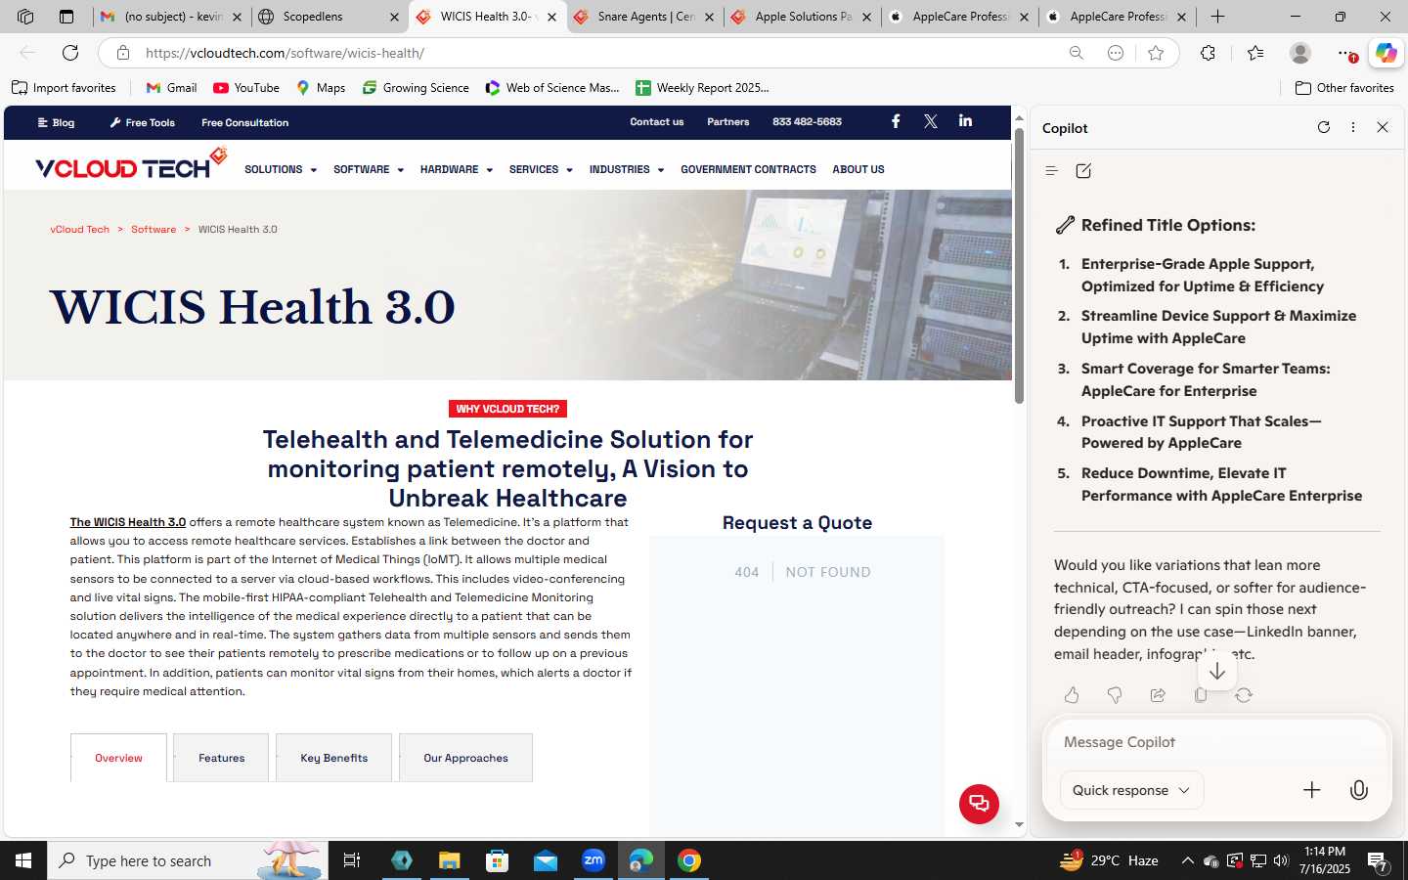1408x880 pixels.
Task: Open Other favorites folder
Action: point(1344,88)
